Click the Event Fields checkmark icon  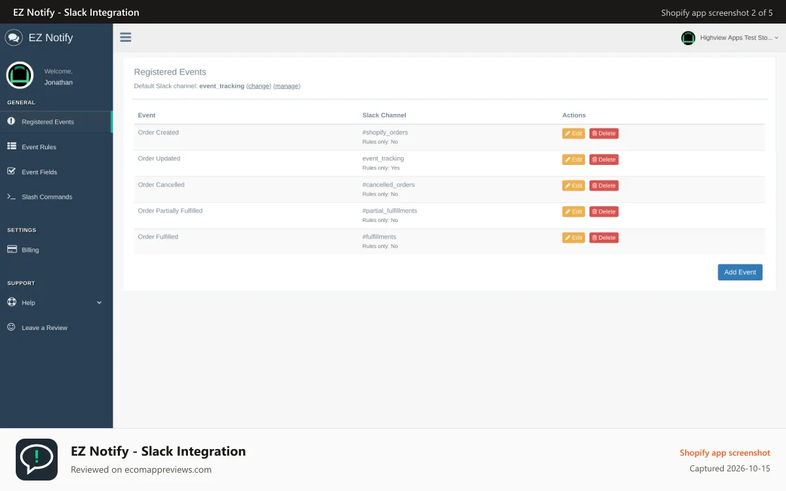click(x=11, y=172)
